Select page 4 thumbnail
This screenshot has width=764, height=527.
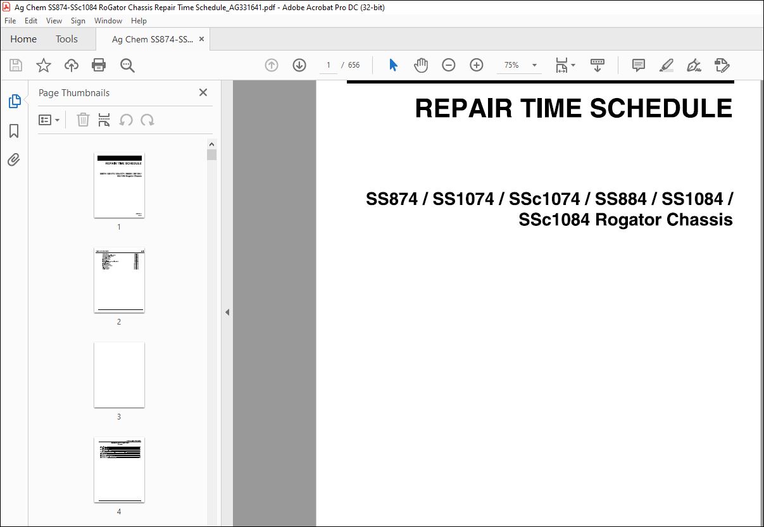tap(119, 469)
